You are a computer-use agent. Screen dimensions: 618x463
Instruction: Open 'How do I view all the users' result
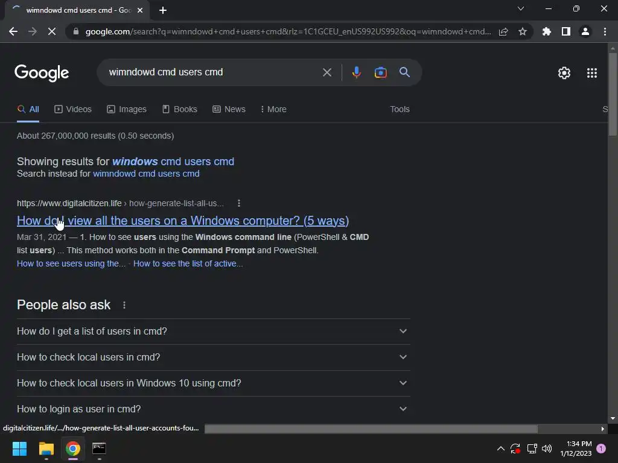click(183, 221)
